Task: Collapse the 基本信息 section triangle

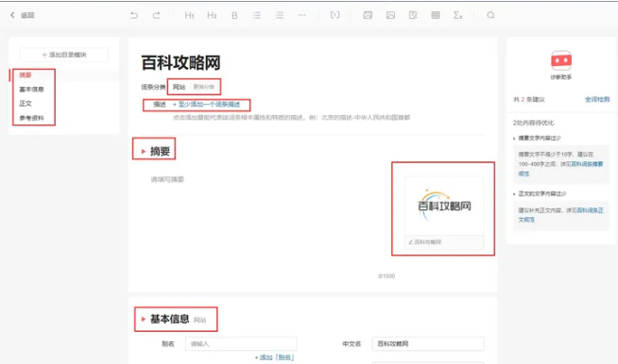Action: click(x=144, y=319)
